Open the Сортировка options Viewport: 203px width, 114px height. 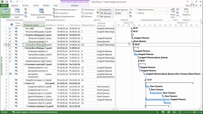(88, 9)
